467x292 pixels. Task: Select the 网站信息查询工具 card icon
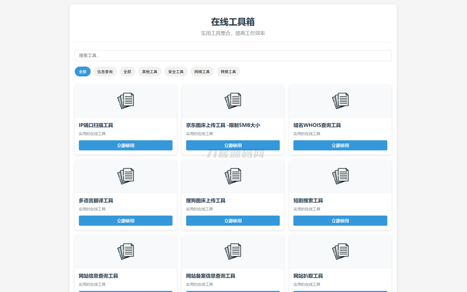(125, 251)
